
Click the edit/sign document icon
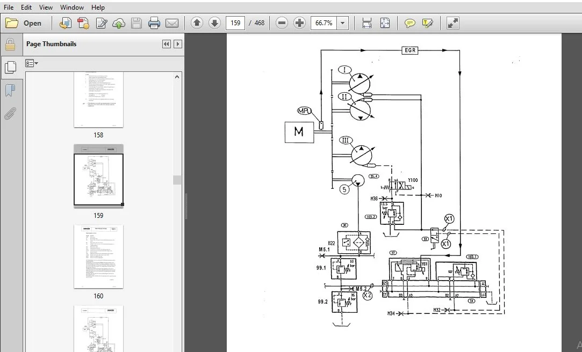click(101, 23)
